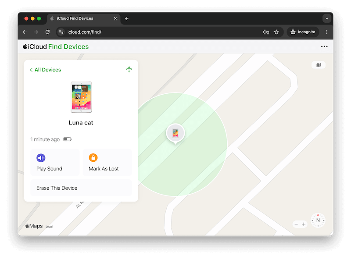This screenshot has width=351, height=259.
Task: Click the "Luna cat" device name
Action: pyautogui.click(x=81, y=123)
